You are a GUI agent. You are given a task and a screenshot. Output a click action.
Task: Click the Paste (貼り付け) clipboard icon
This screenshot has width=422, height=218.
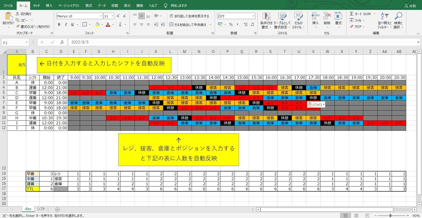[x=8, y=16]
